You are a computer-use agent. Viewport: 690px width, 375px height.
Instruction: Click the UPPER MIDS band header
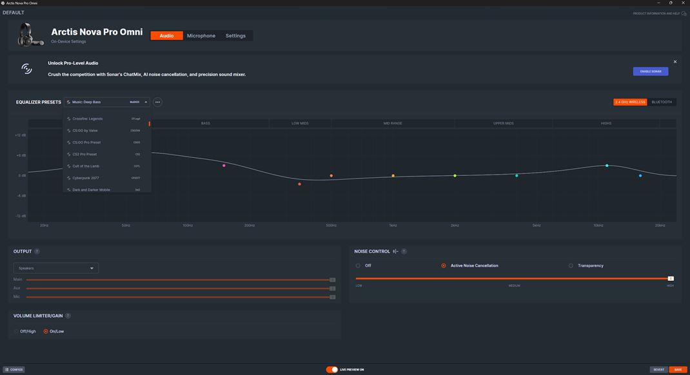pos(504,124)
